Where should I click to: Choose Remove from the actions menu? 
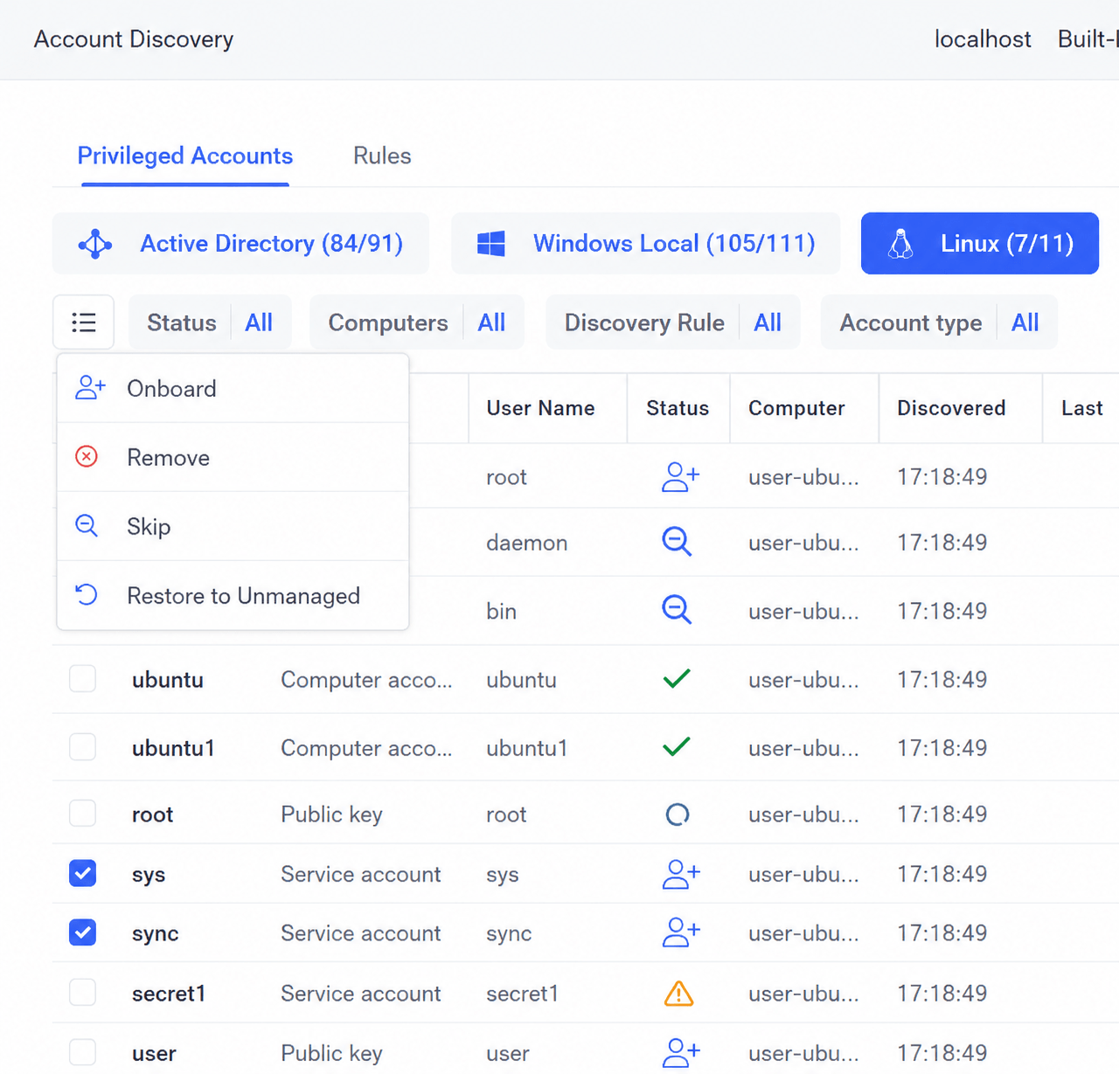(x=233, y=457)
